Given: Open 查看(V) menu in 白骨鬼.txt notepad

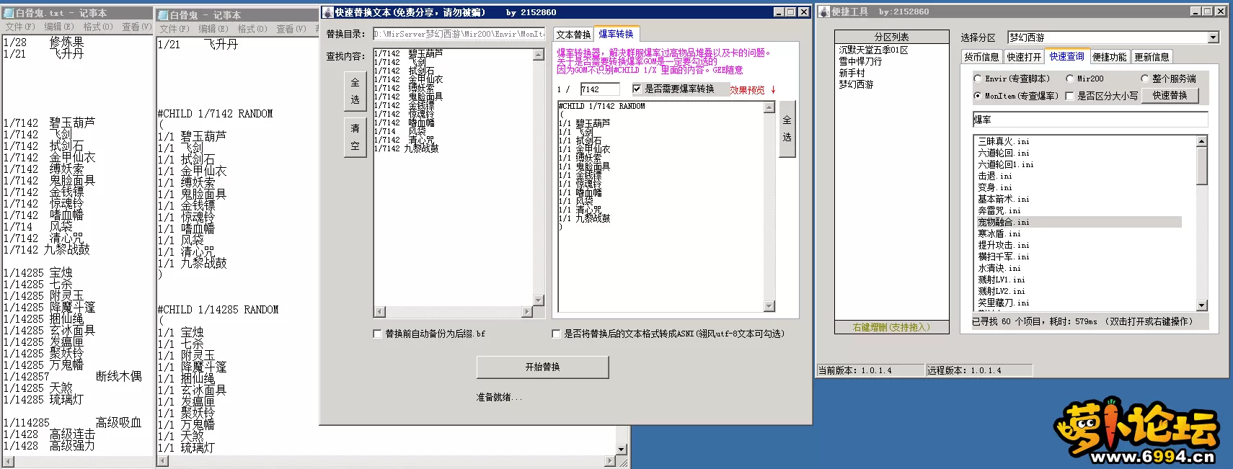Looking at the screenshot, I should 136,27.
